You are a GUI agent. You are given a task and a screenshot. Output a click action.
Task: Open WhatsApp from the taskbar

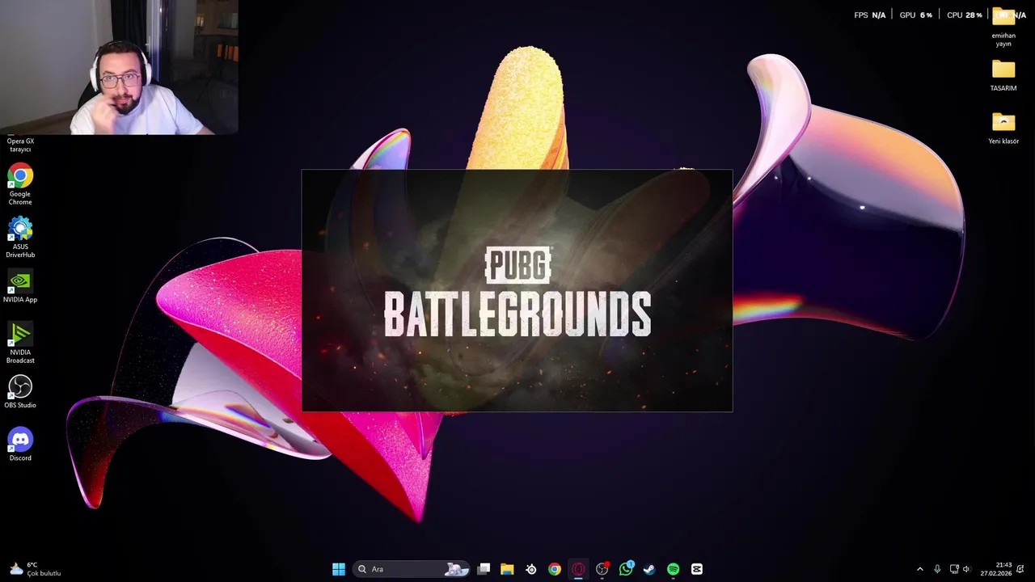tap(626, 569)
